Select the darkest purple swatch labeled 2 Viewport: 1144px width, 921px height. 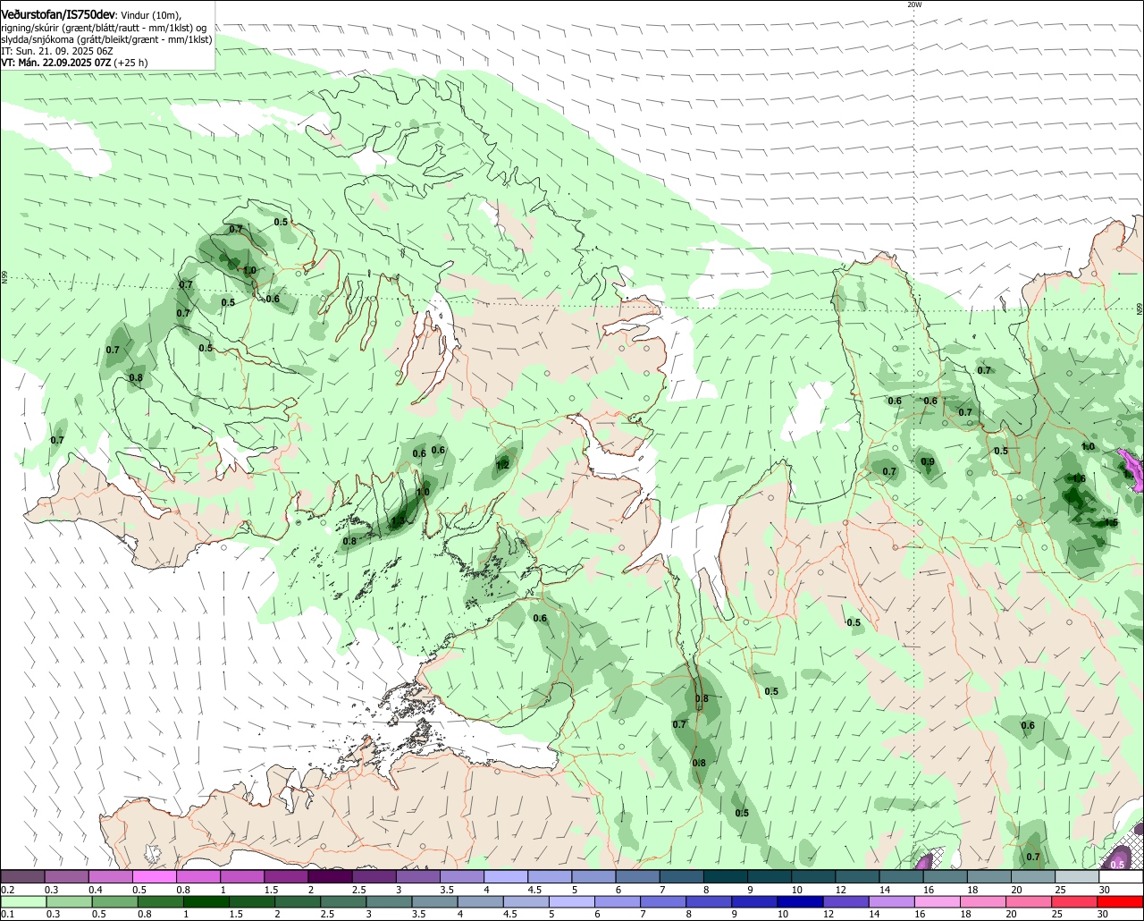coord(330,876)
